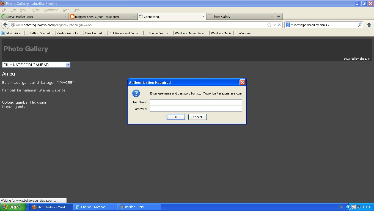Open a new tab with the plus icon
Screen dimensions: 374x211
[x=279, y=16]
